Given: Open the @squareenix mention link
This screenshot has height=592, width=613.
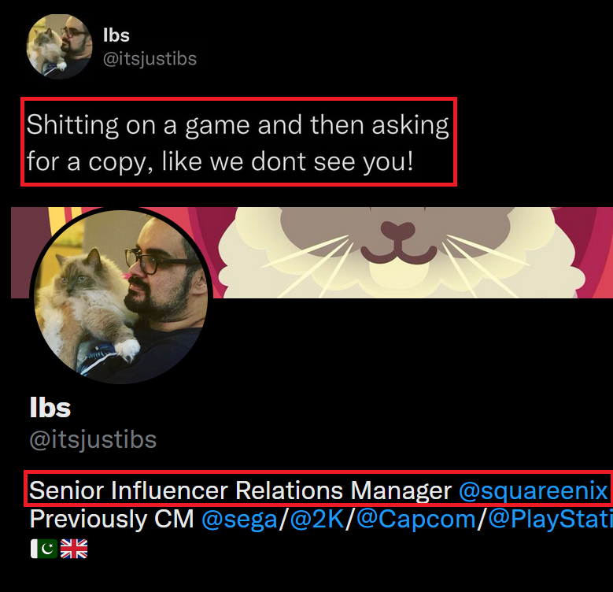Looking at the screenshot, I should click(x=533, y=491).
